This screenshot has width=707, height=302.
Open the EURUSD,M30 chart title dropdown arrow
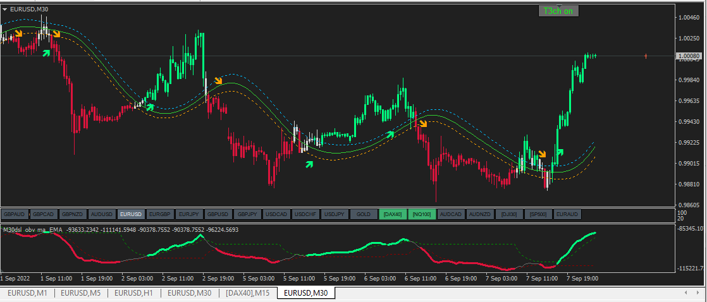click(x=4, y=9)
